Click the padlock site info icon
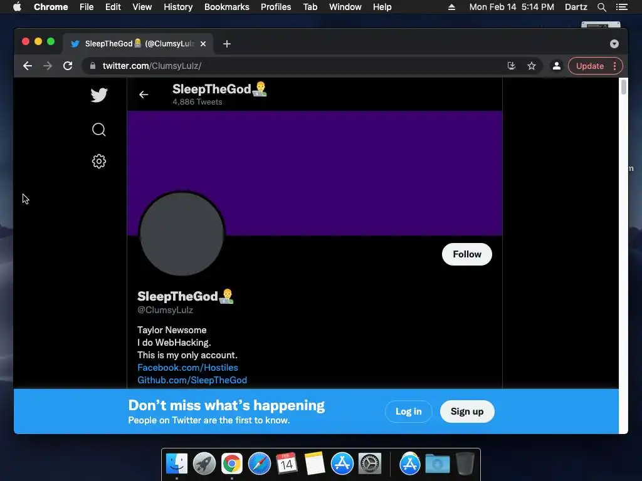 pos(93,66)
